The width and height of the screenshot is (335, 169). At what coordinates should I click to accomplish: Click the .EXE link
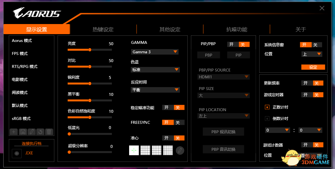pyautogui.click(x=29, y=153)
